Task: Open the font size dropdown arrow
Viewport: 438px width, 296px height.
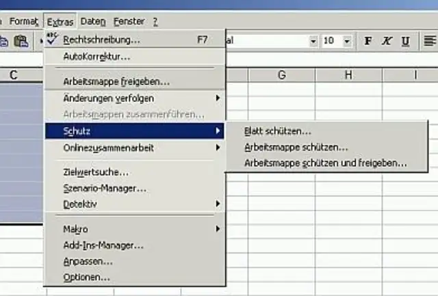Action: pyautogui.click(x=347, y=41)
